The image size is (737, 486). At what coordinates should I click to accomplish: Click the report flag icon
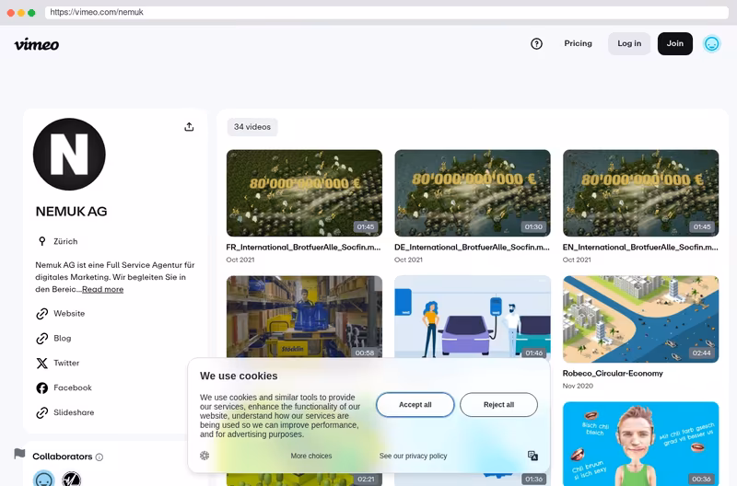[x=19, y=454]
